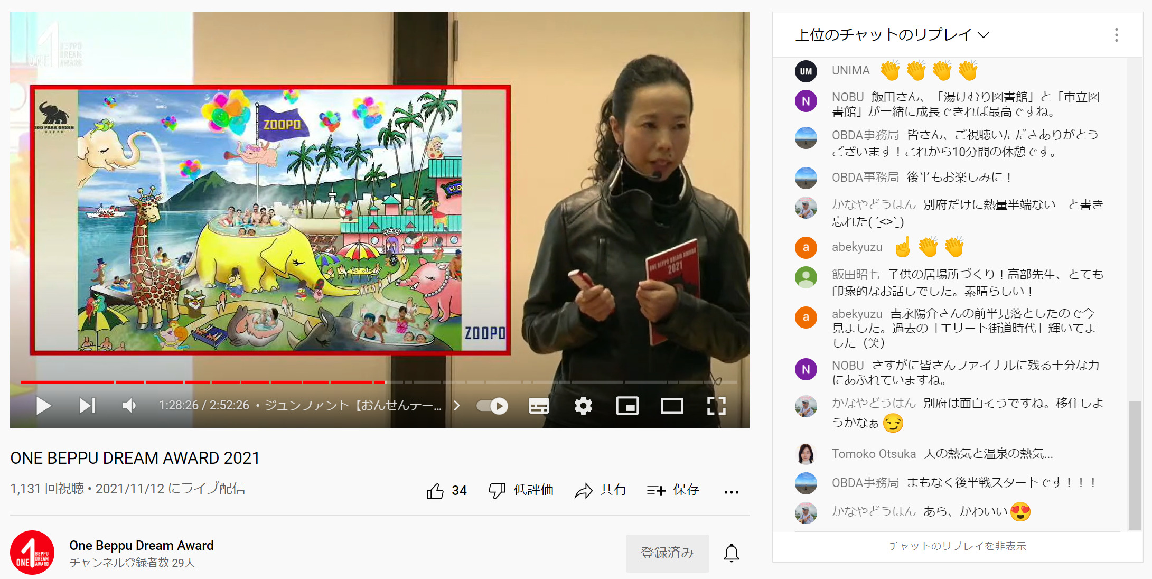Open the more actions ellipsis menu
The height and width of the screenshot is (579, 1152).
732,492
